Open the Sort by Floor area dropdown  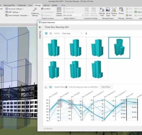coord(72,33)
